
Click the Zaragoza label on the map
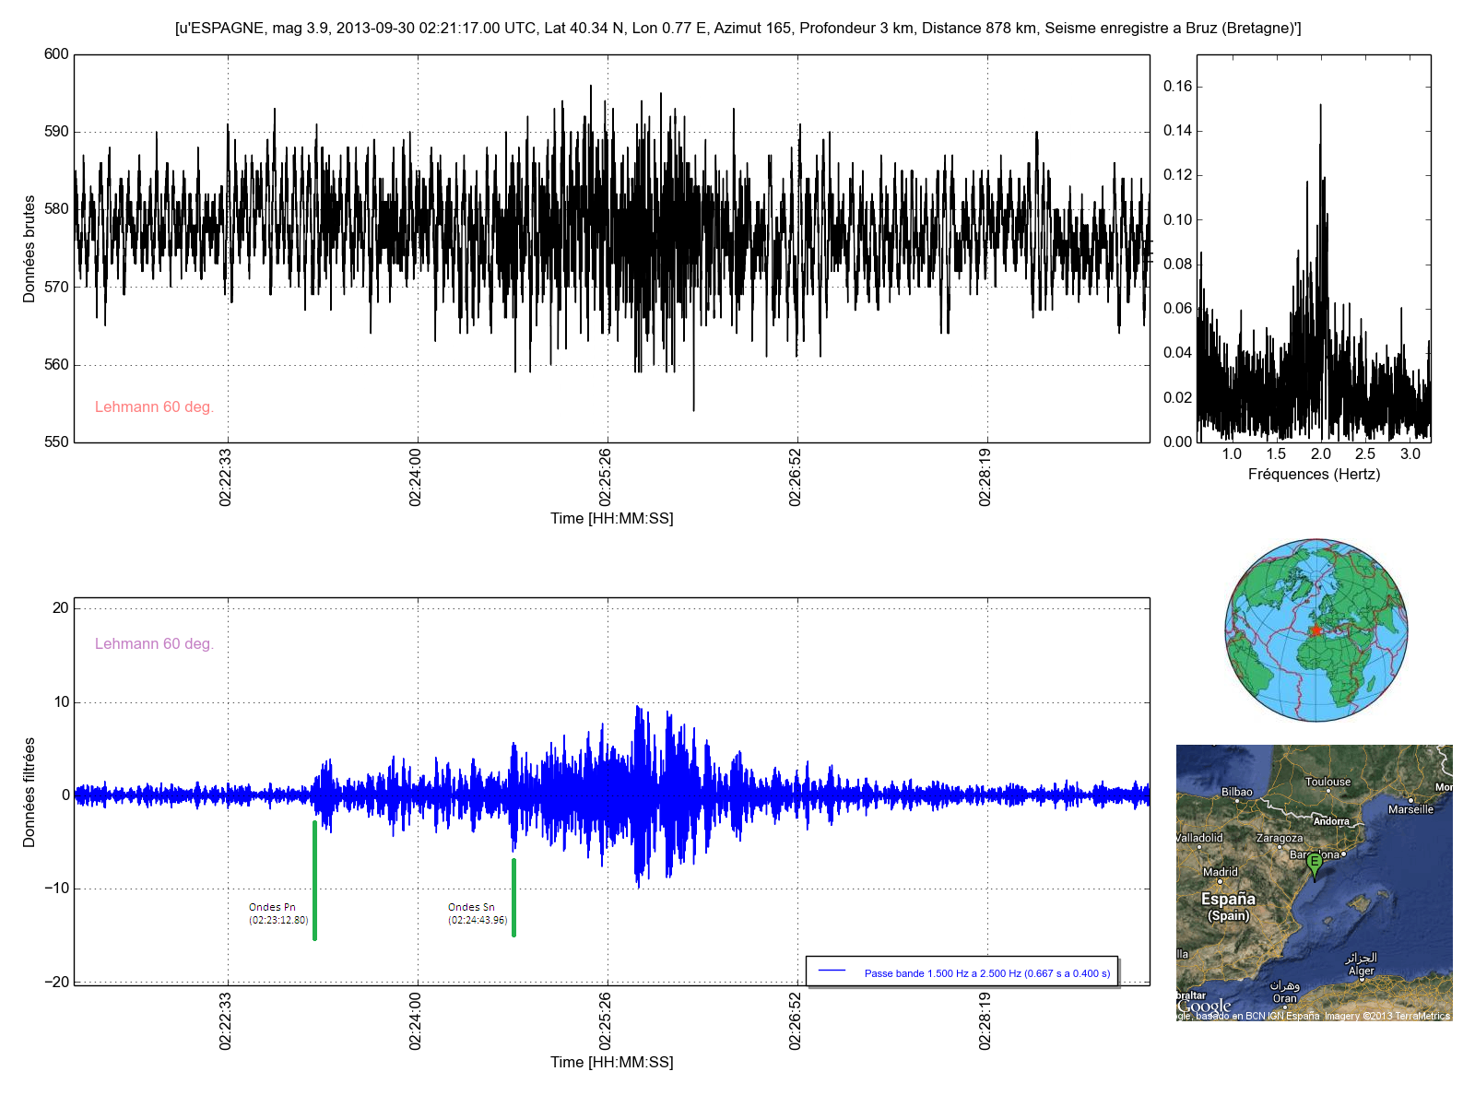[x=1280, y=838]
